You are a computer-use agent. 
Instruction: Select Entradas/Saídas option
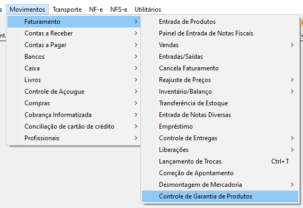(x=220, y=57)
